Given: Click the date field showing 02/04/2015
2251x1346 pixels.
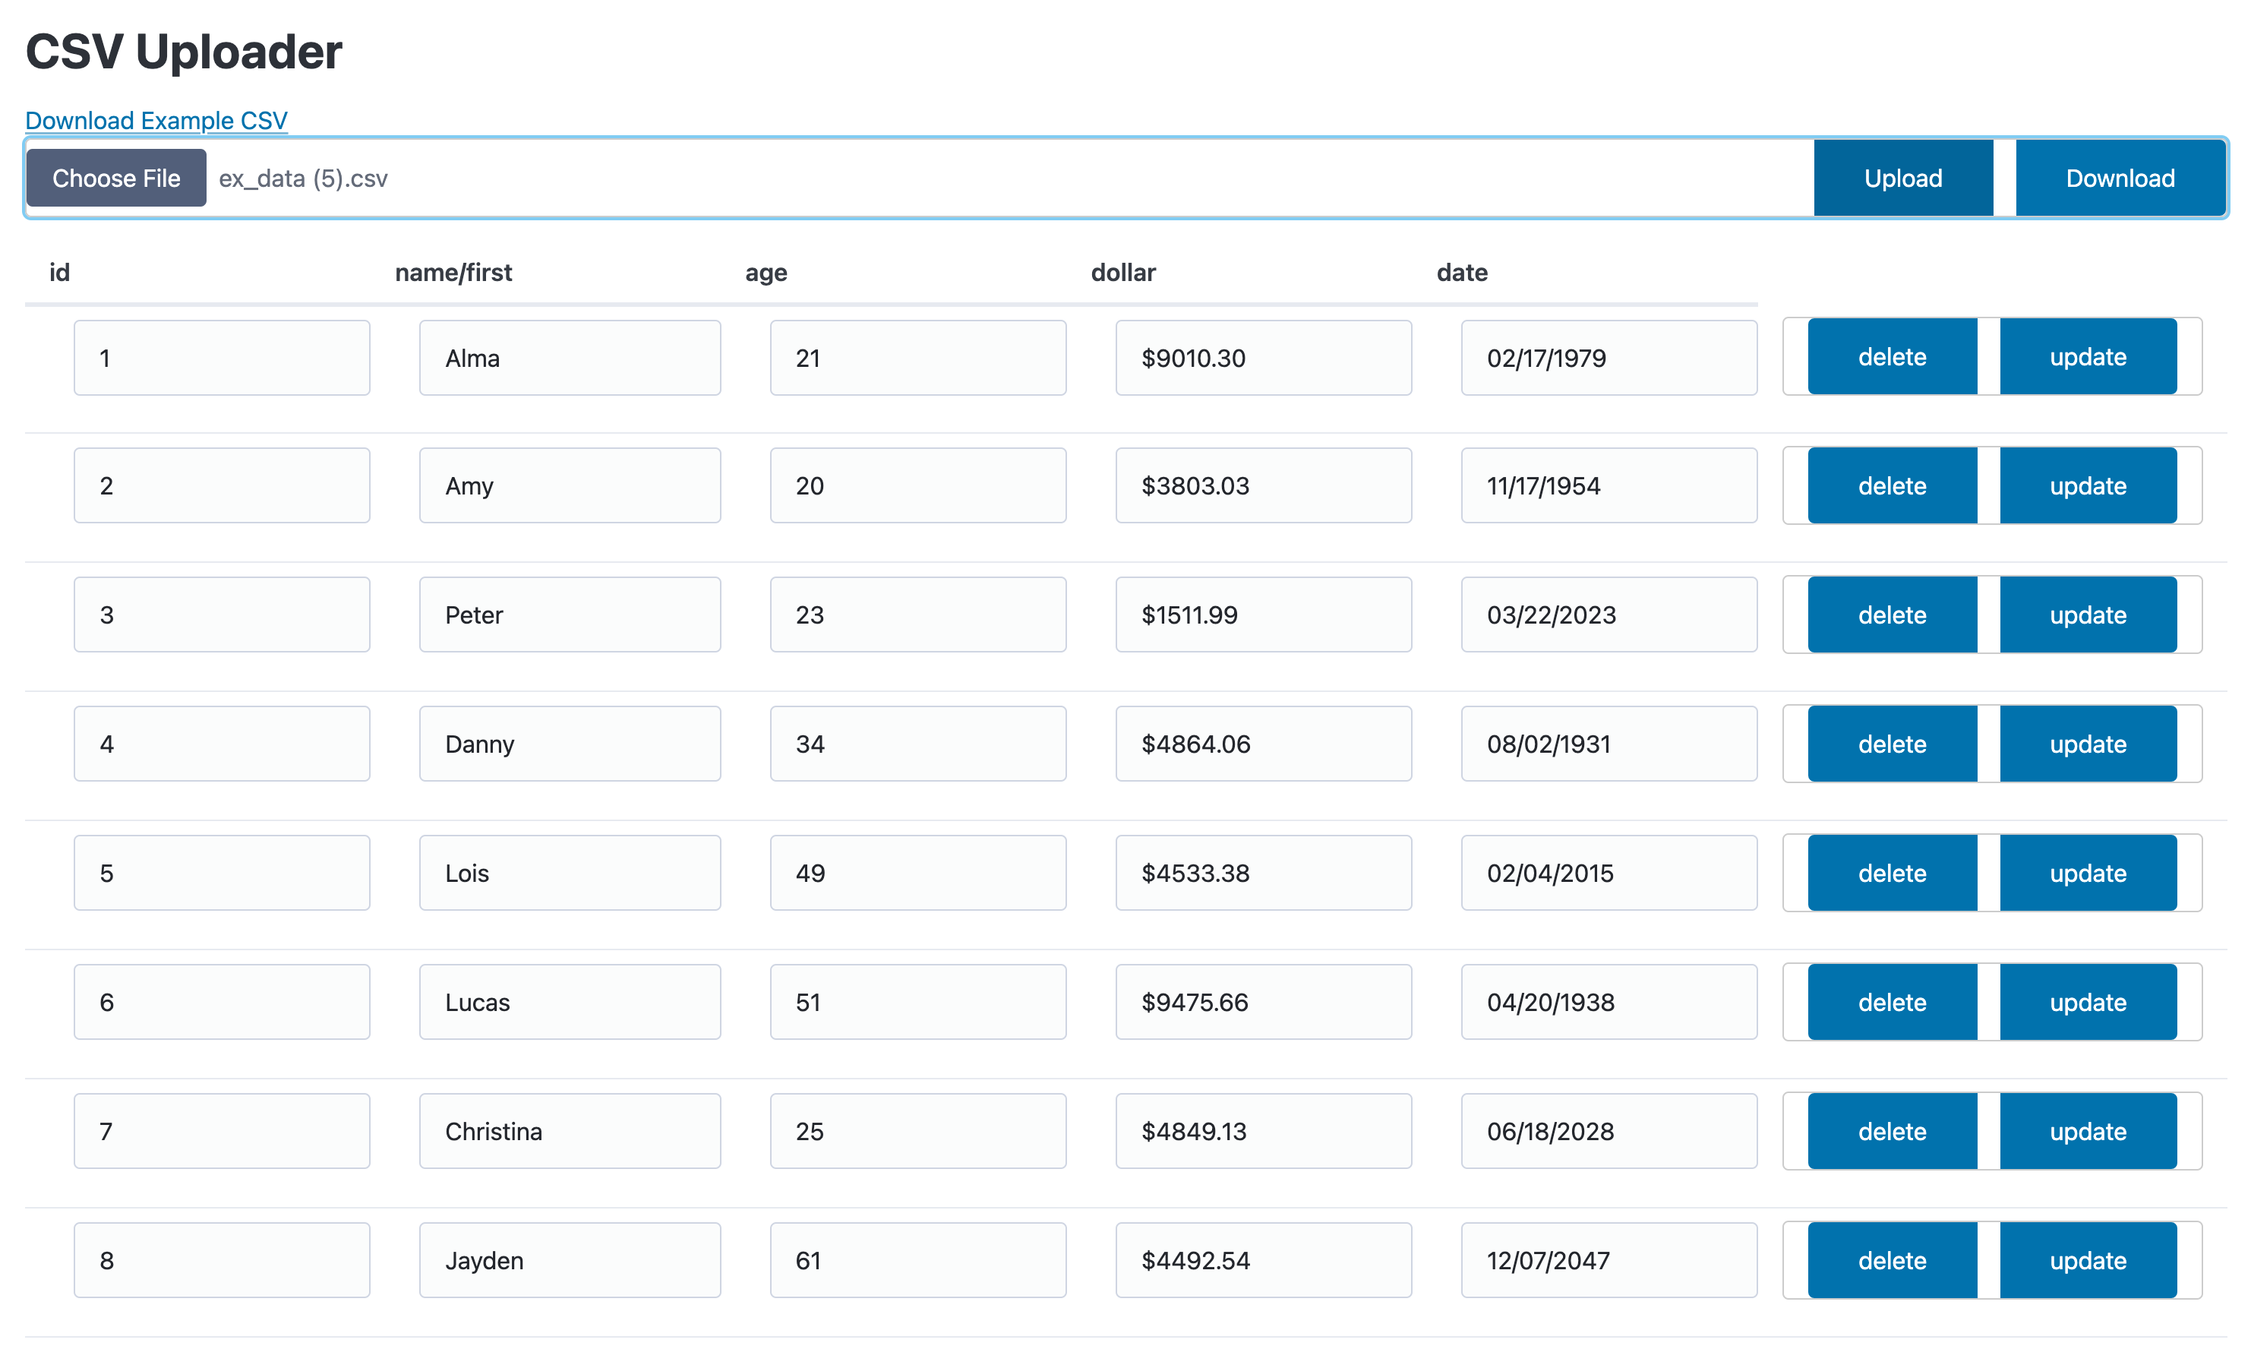Looking at the screenshot, I should [x=1609, y=873].
